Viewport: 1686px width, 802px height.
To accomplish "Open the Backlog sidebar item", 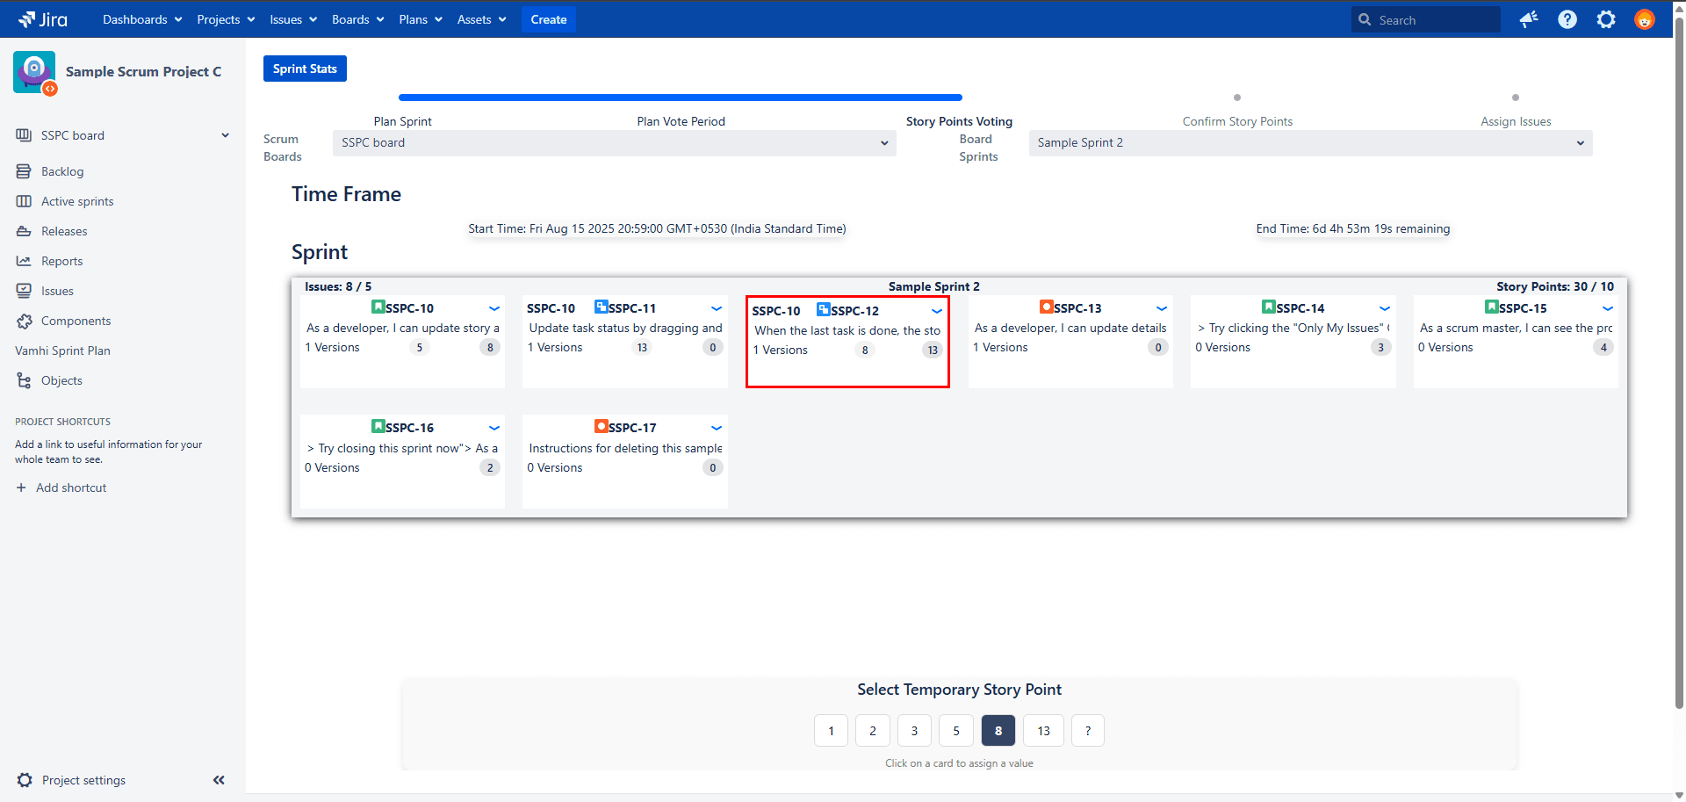I will [x=62, y=171].
